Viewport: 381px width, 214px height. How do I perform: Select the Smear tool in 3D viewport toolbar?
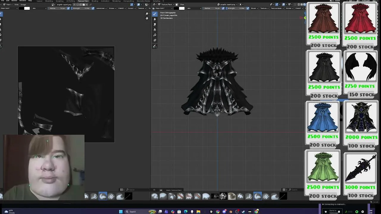click(x=155, y=24)
